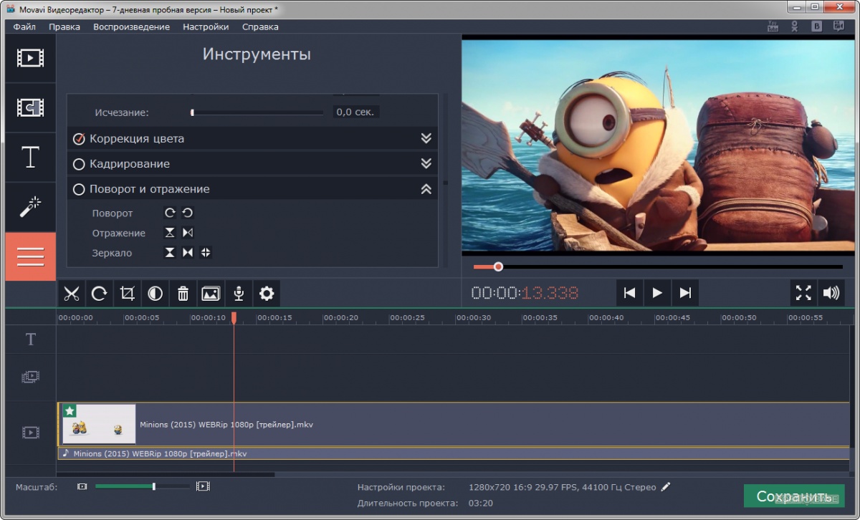Click the timeline horizontal scrollbar

click(x=166, y=474)
